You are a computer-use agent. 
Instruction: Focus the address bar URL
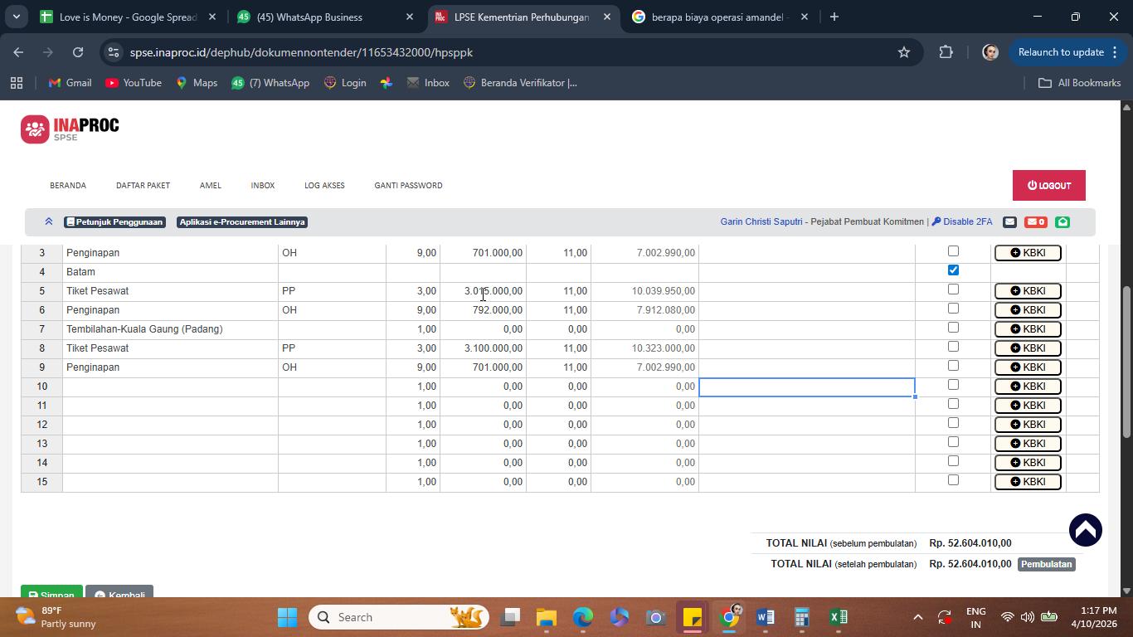click(301, 52)
